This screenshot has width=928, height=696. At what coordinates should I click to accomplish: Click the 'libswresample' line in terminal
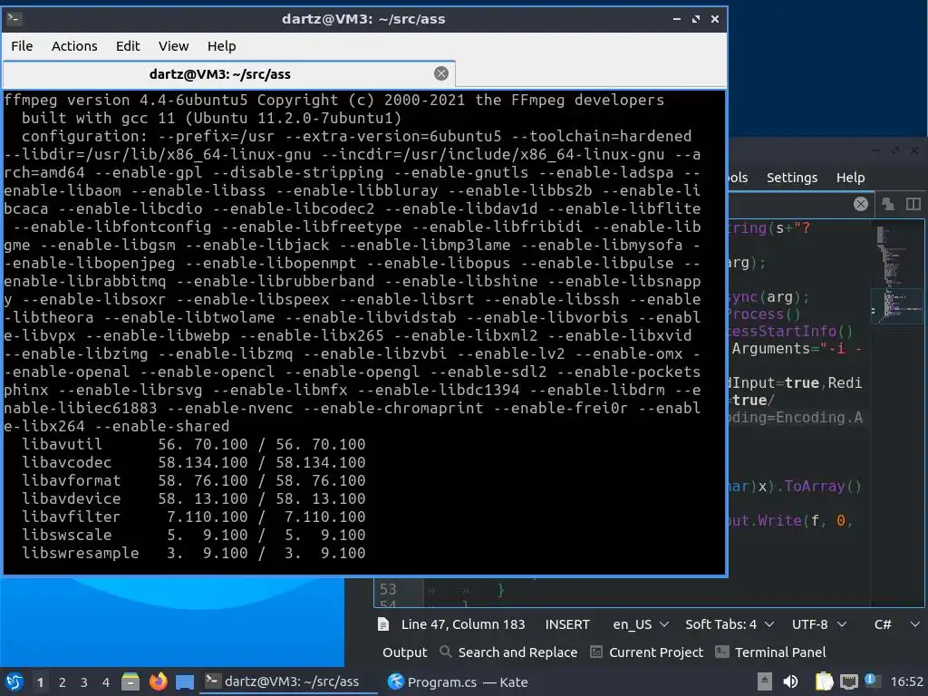[194, 553]
